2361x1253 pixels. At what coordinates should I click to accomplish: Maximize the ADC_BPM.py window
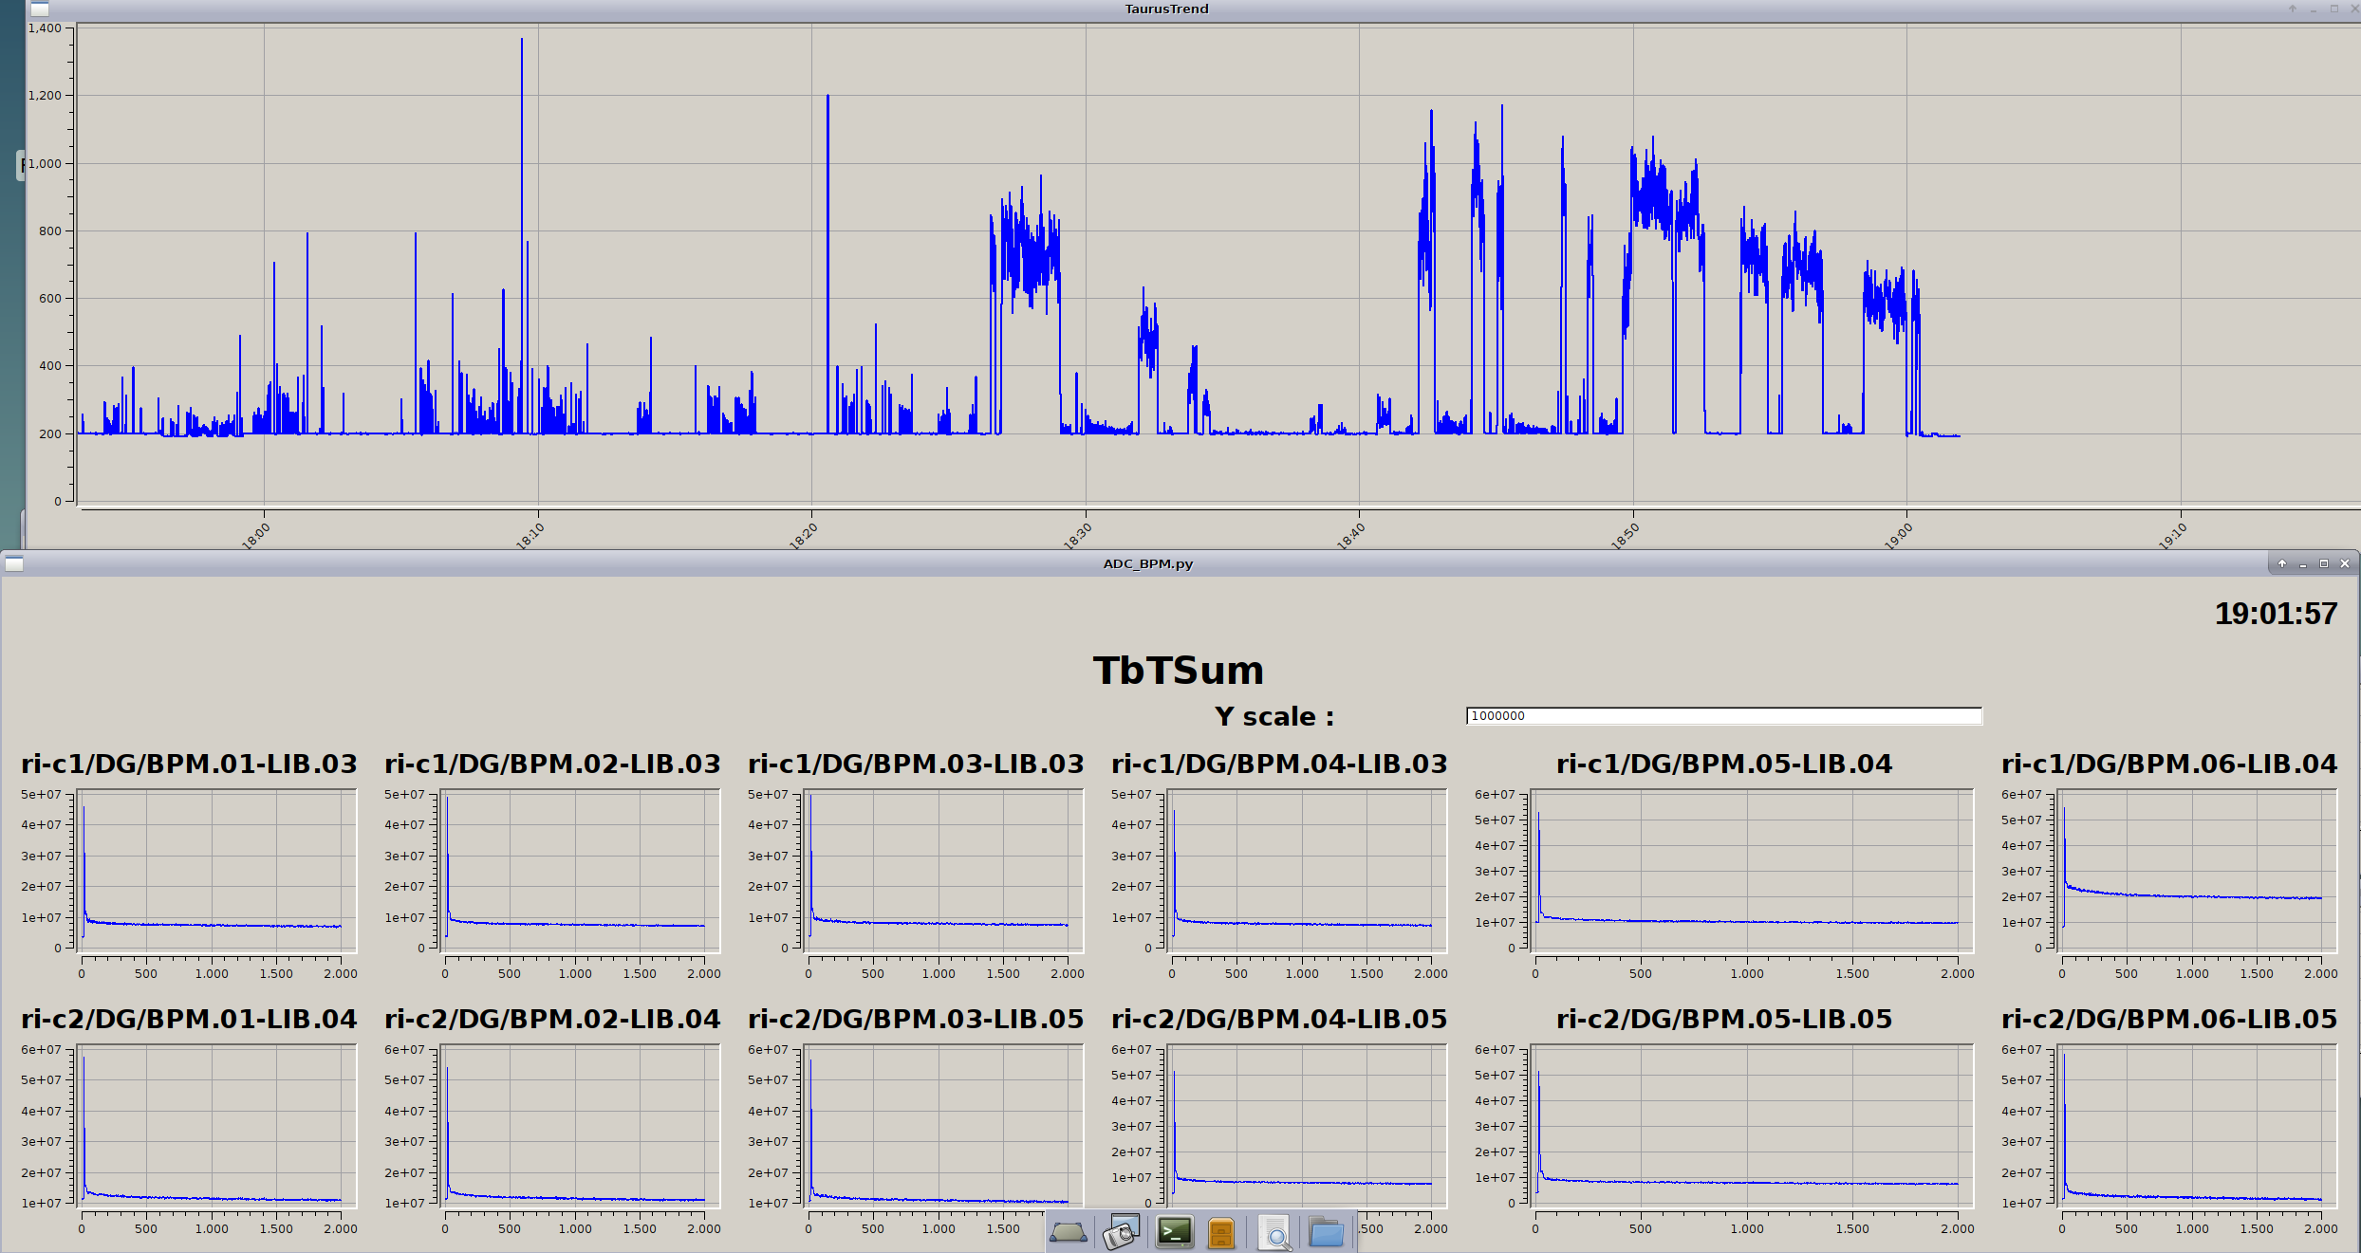click(x=2324, y=564)
